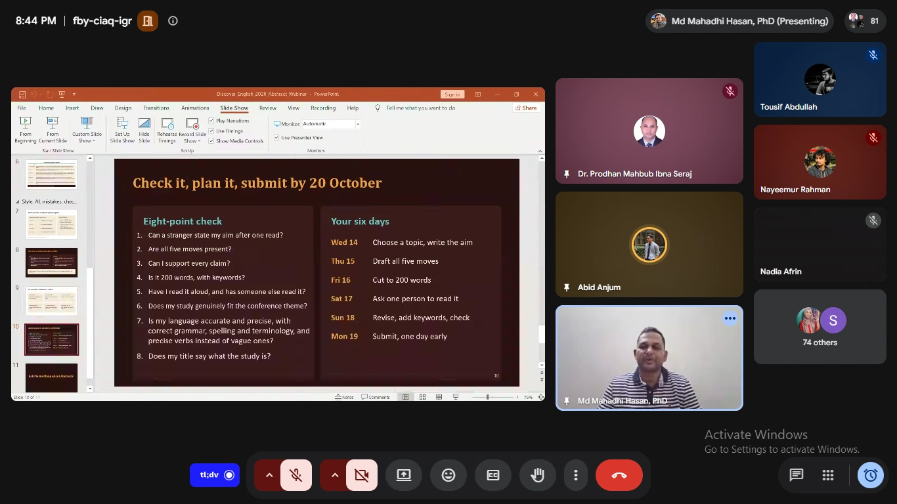Start presenting your screen
Screen dimensions: 897x504
404,475
